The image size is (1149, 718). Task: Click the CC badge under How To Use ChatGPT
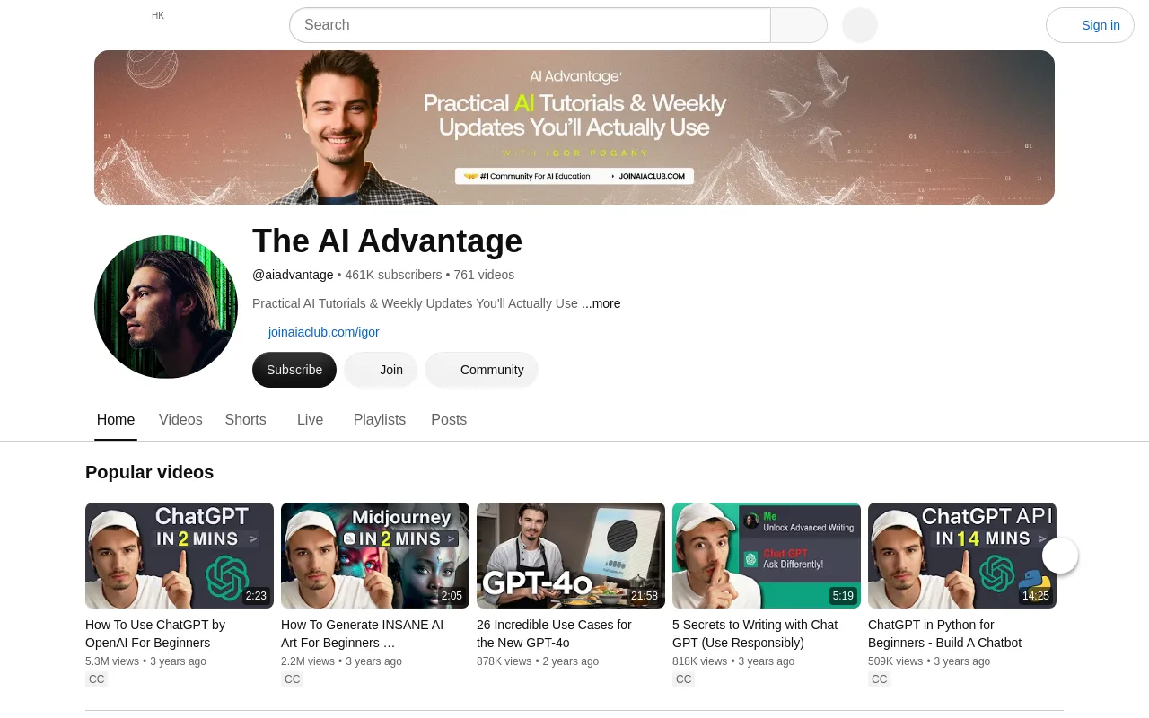point(97,679)
